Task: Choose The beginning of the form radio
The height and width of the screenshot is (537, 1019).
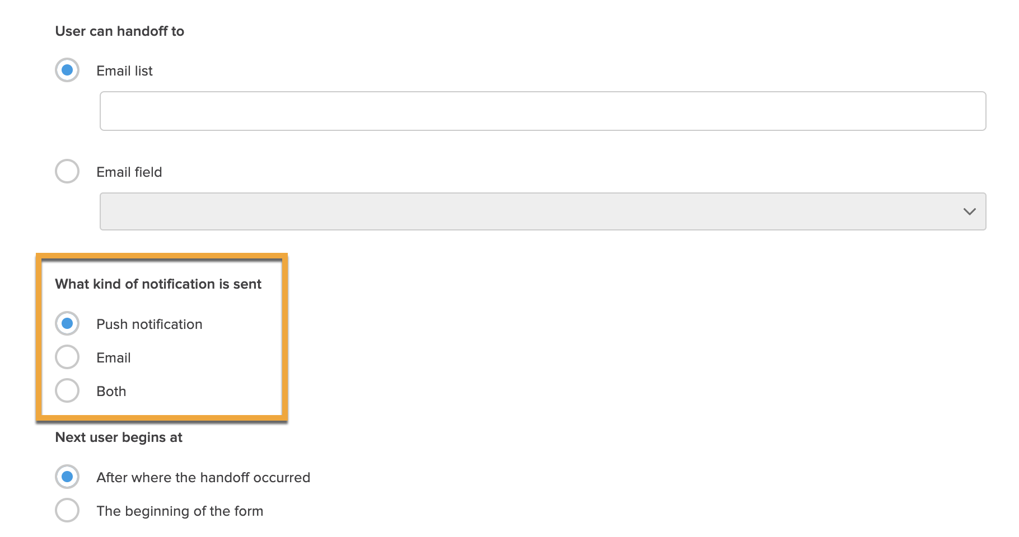Action: coord(67,511)
